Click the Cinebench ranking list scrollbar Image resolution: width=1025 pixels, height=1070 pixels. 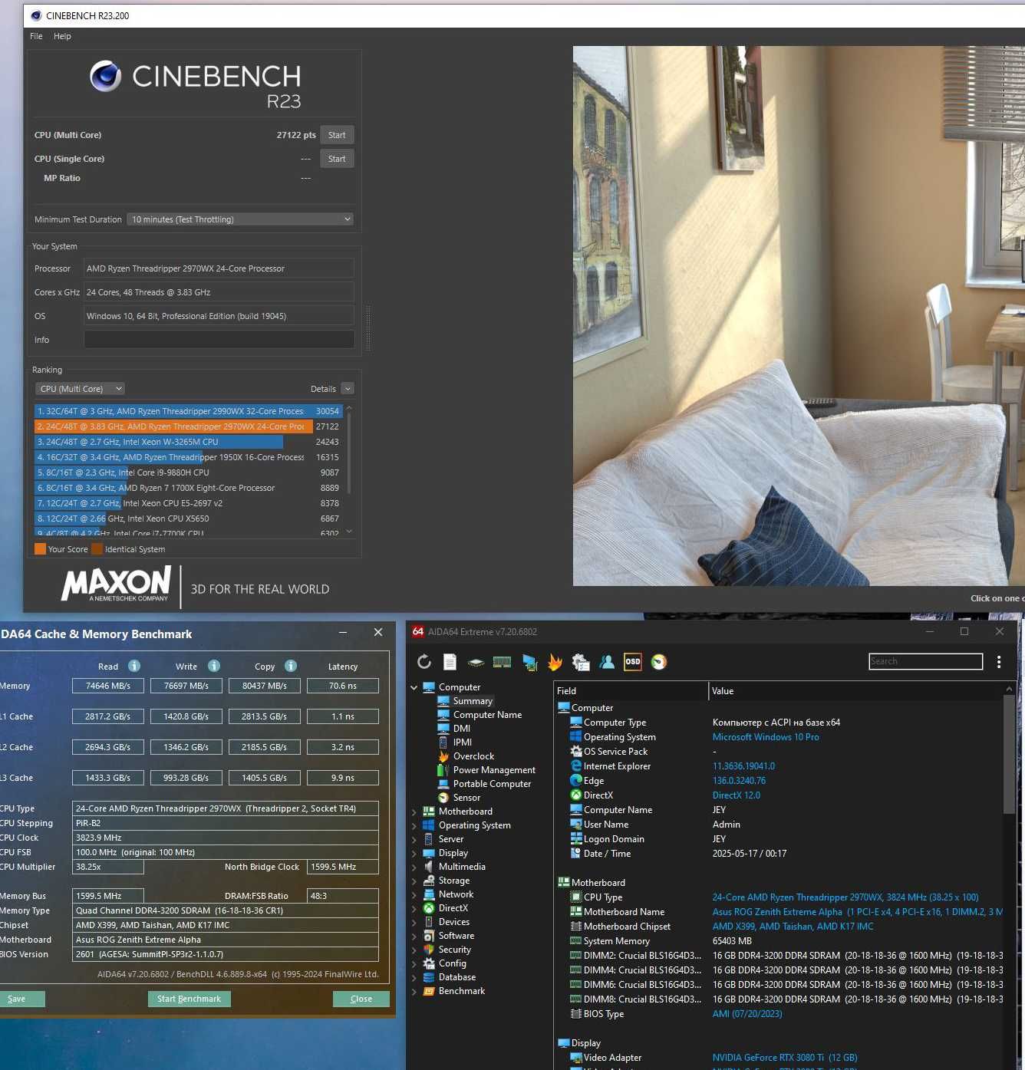349,453
